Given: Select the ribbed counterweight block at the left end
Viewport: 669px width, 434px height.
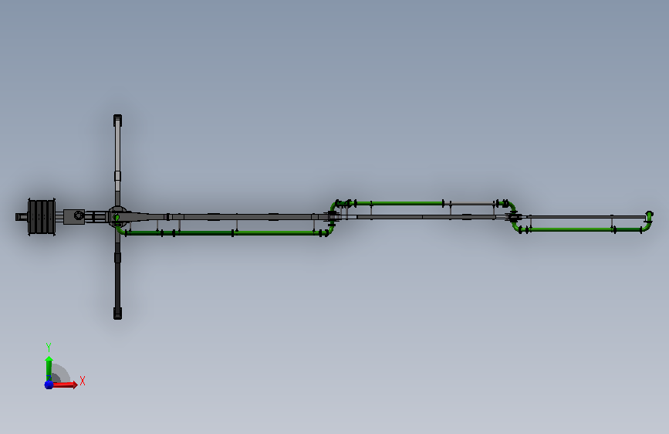Looking at the screenshot, I should 42,216.
